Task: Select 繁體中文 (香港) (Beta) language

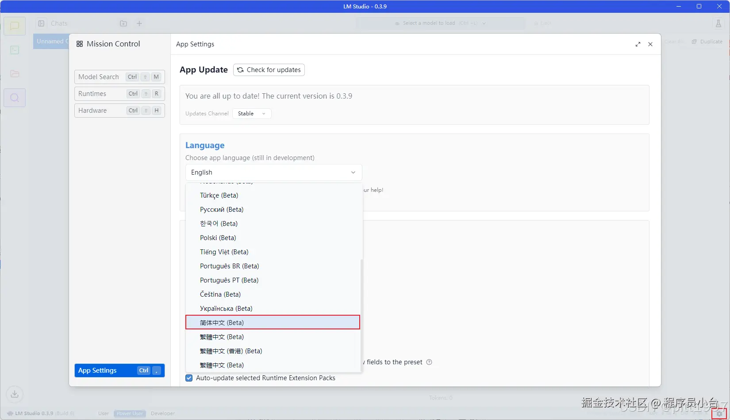Action: [273, 351]
